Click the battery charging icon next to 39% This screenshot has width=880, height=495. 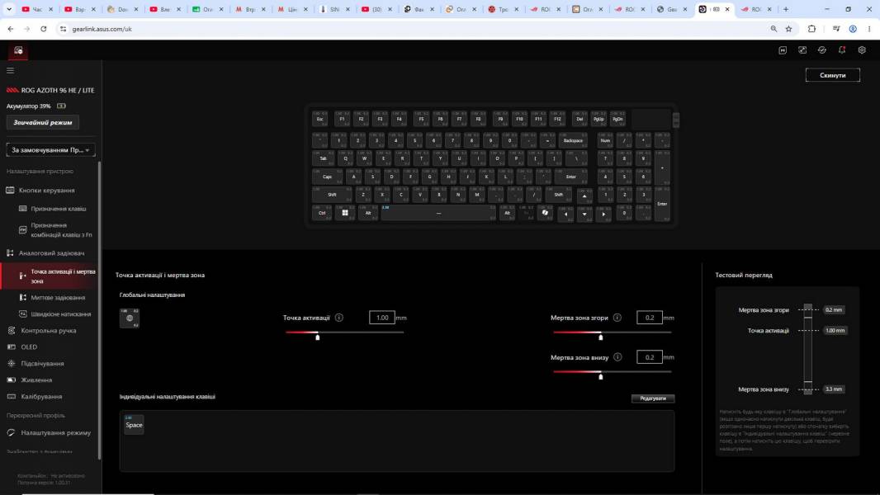(x=61, y=106)
